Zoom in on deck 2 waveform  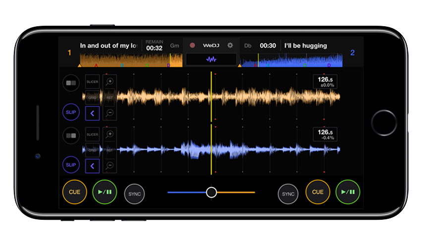(x=109, y=134)
